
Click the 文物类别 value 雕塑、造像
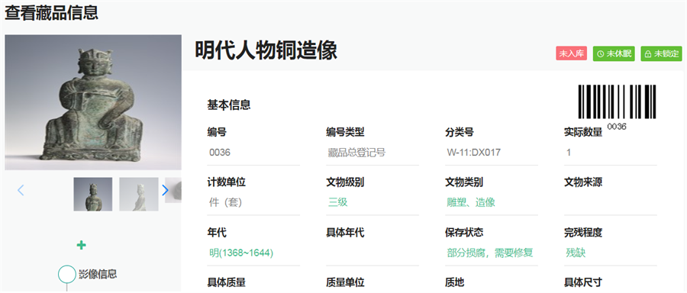pyautogui.click(x=471, y=202)
